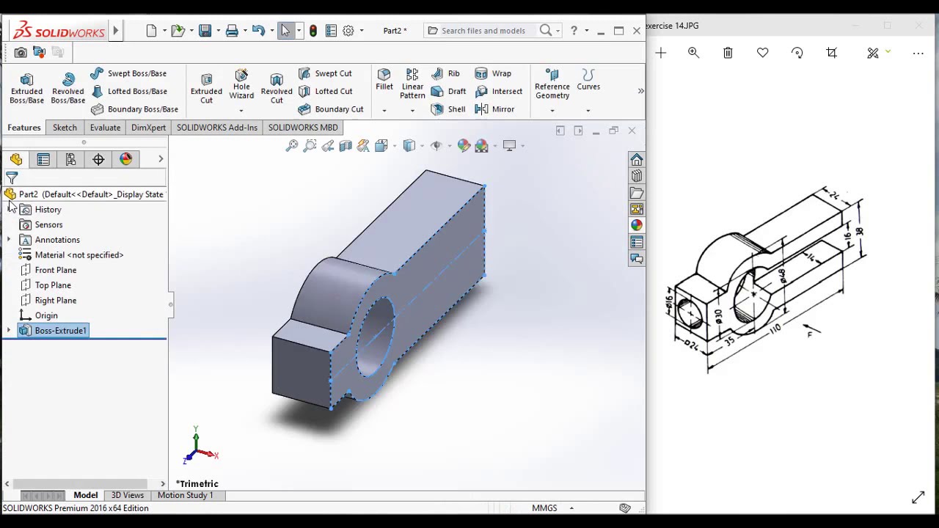The width and height of the screenshot is (939, 528).
Task: Choose the Swept Cut feature
Action: (x=325, y=73)
